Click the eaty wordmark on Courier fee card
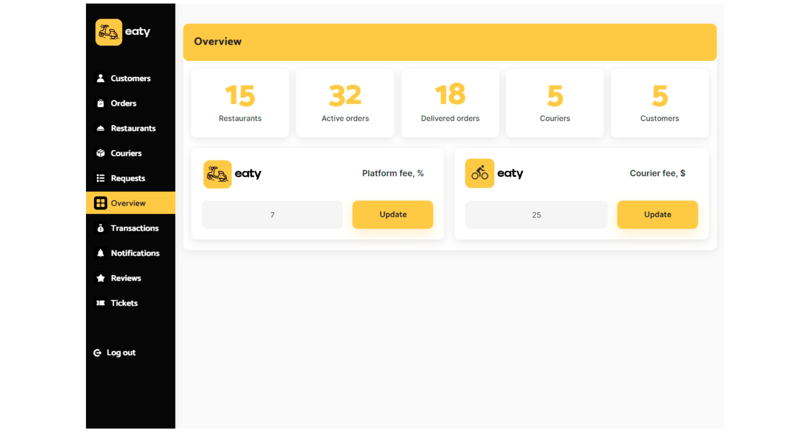Image resolution: width=811 pixels, height=433 pixels. [511, 174]
